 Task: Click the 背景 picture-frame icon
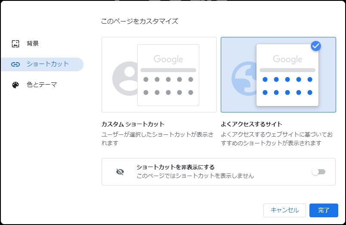pos(15,44)
